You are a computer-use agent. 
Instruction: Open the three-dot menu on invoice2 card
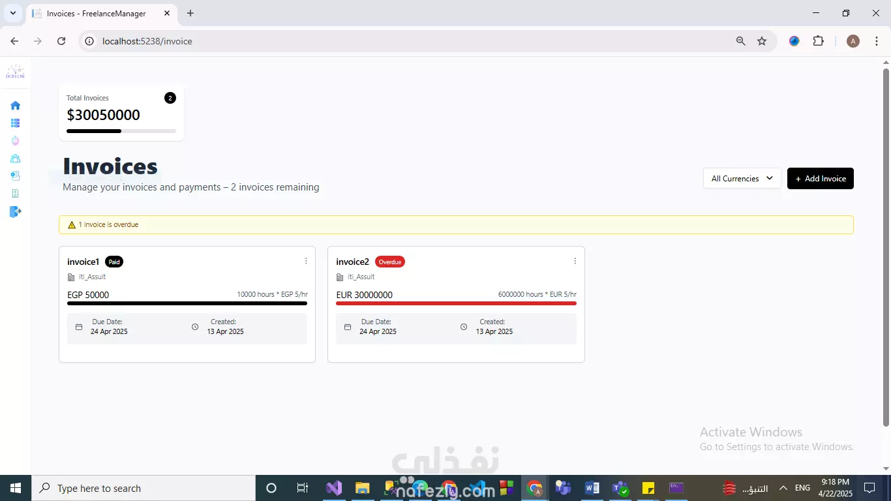575,261
